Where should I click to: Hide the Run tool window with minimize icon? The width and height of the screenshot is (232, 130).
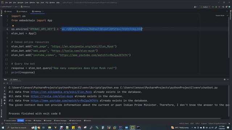pyautogui.click(x=228, y=79)
